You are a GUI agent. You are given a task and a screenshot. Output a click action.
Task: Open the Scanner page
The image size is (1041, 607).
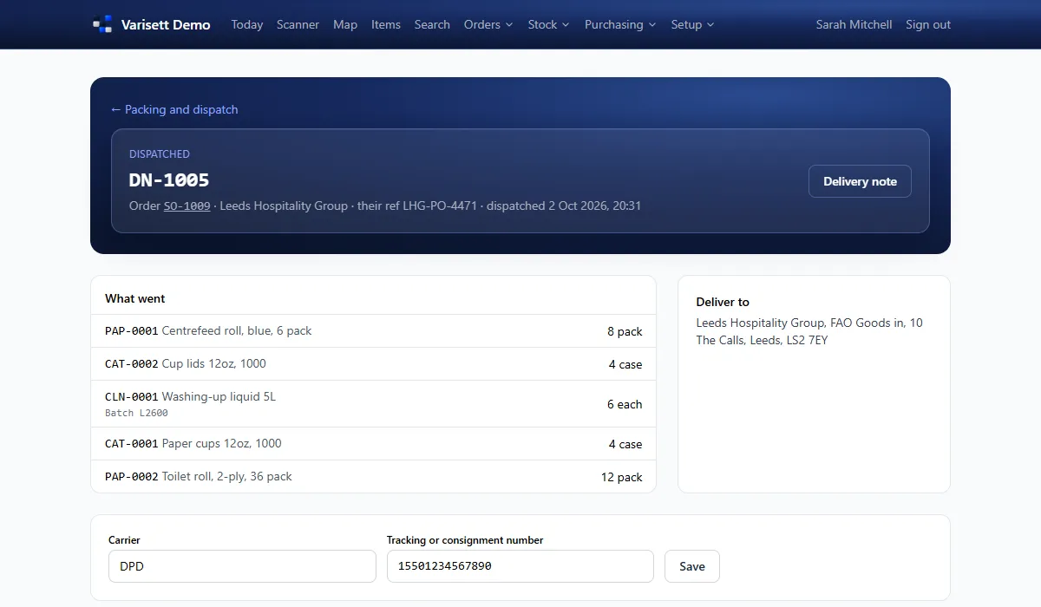(298, 24)
